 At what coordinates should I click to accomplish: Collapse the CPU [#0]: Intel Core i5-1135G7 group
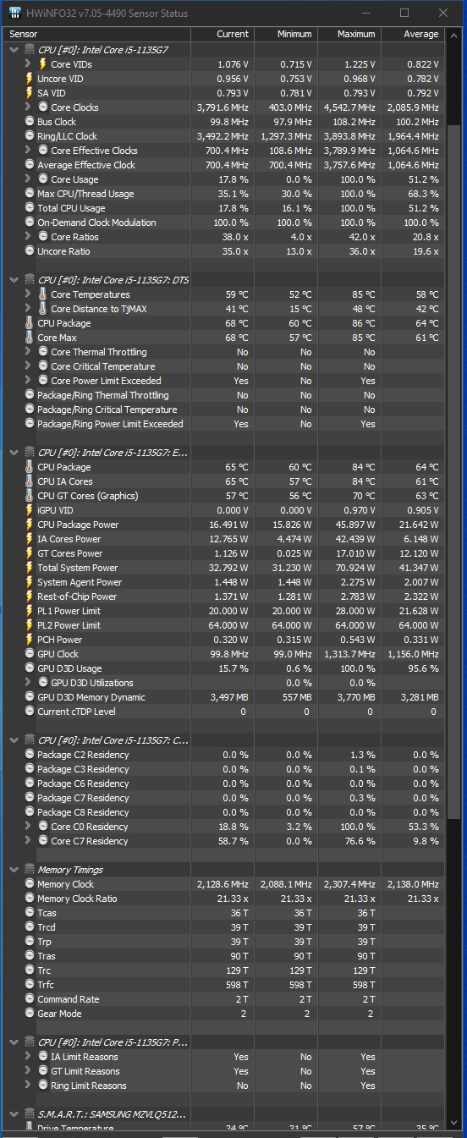14,50
